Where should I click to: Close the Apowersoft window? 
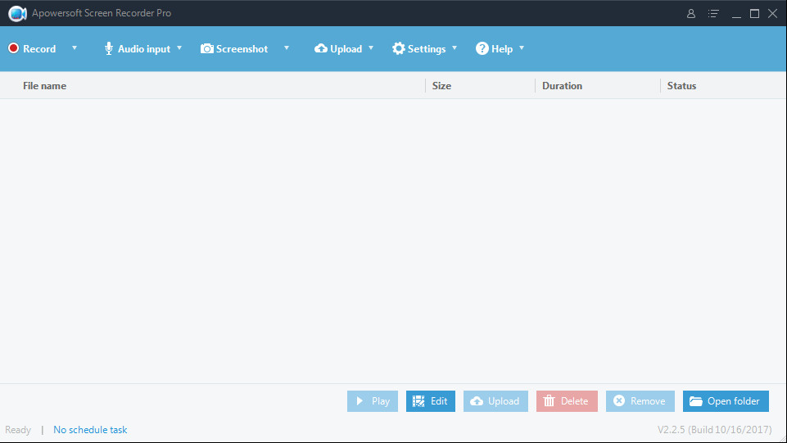773,14
